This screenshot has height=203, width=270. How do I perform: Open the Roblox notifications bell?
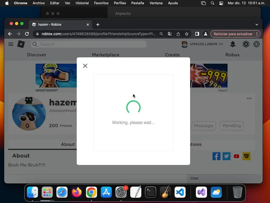coord(233,44)
